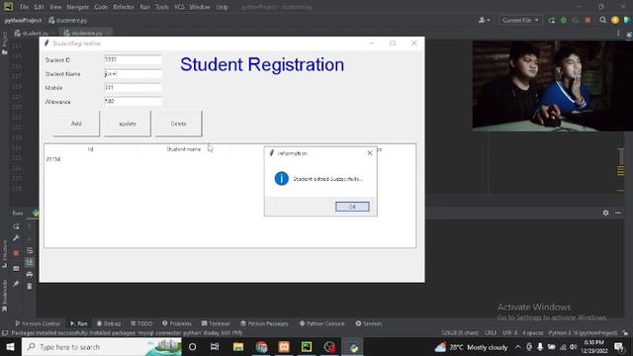Open File Explorer from the taskbar
The width and height of the screenshot is (633, 356).
238,347
